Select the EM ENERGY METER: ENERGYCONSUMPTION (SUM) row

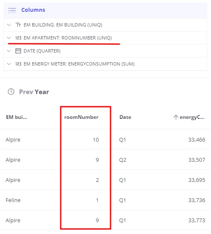tap(105, 64)
